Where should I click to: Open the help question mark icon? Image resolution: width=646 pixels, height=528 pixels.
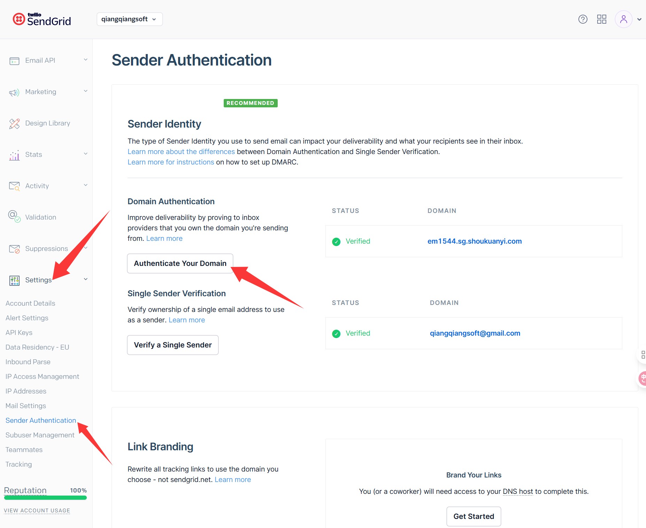coord(583,19)
